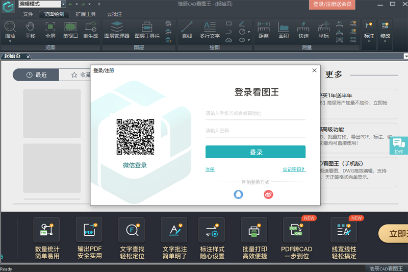The height and width of the screenshot is (272, 408).
Task: Switch to the 最近 recent files view
Action: coord(36,75)
